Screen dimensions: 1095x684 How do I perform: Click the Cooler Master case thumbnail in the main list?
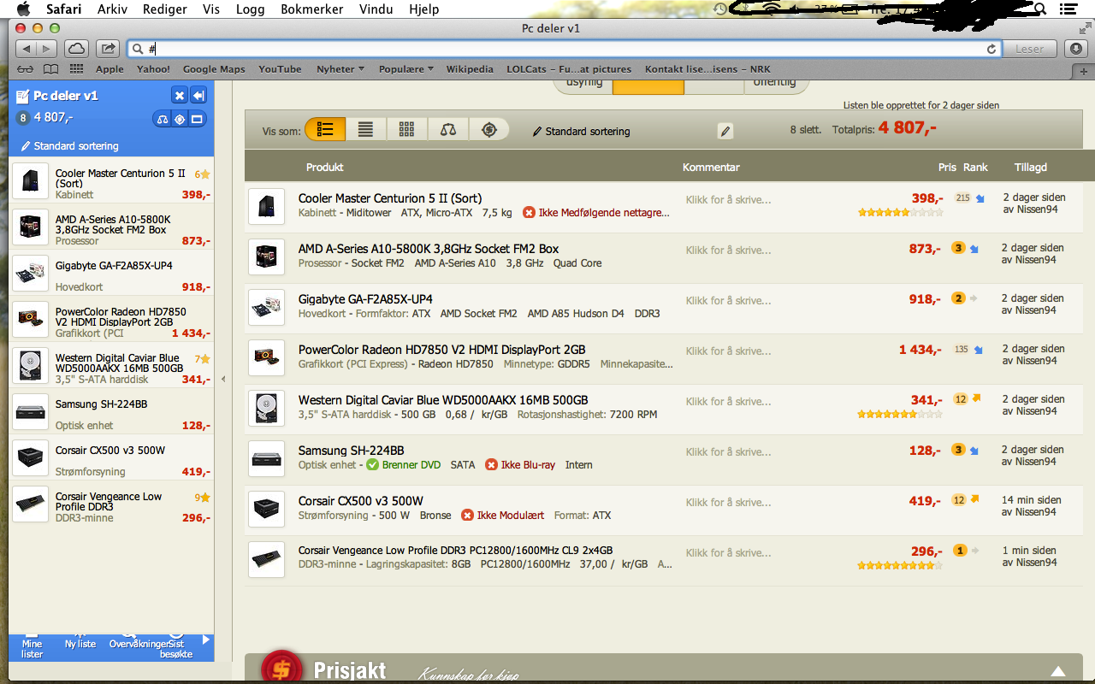coord(266,206)
